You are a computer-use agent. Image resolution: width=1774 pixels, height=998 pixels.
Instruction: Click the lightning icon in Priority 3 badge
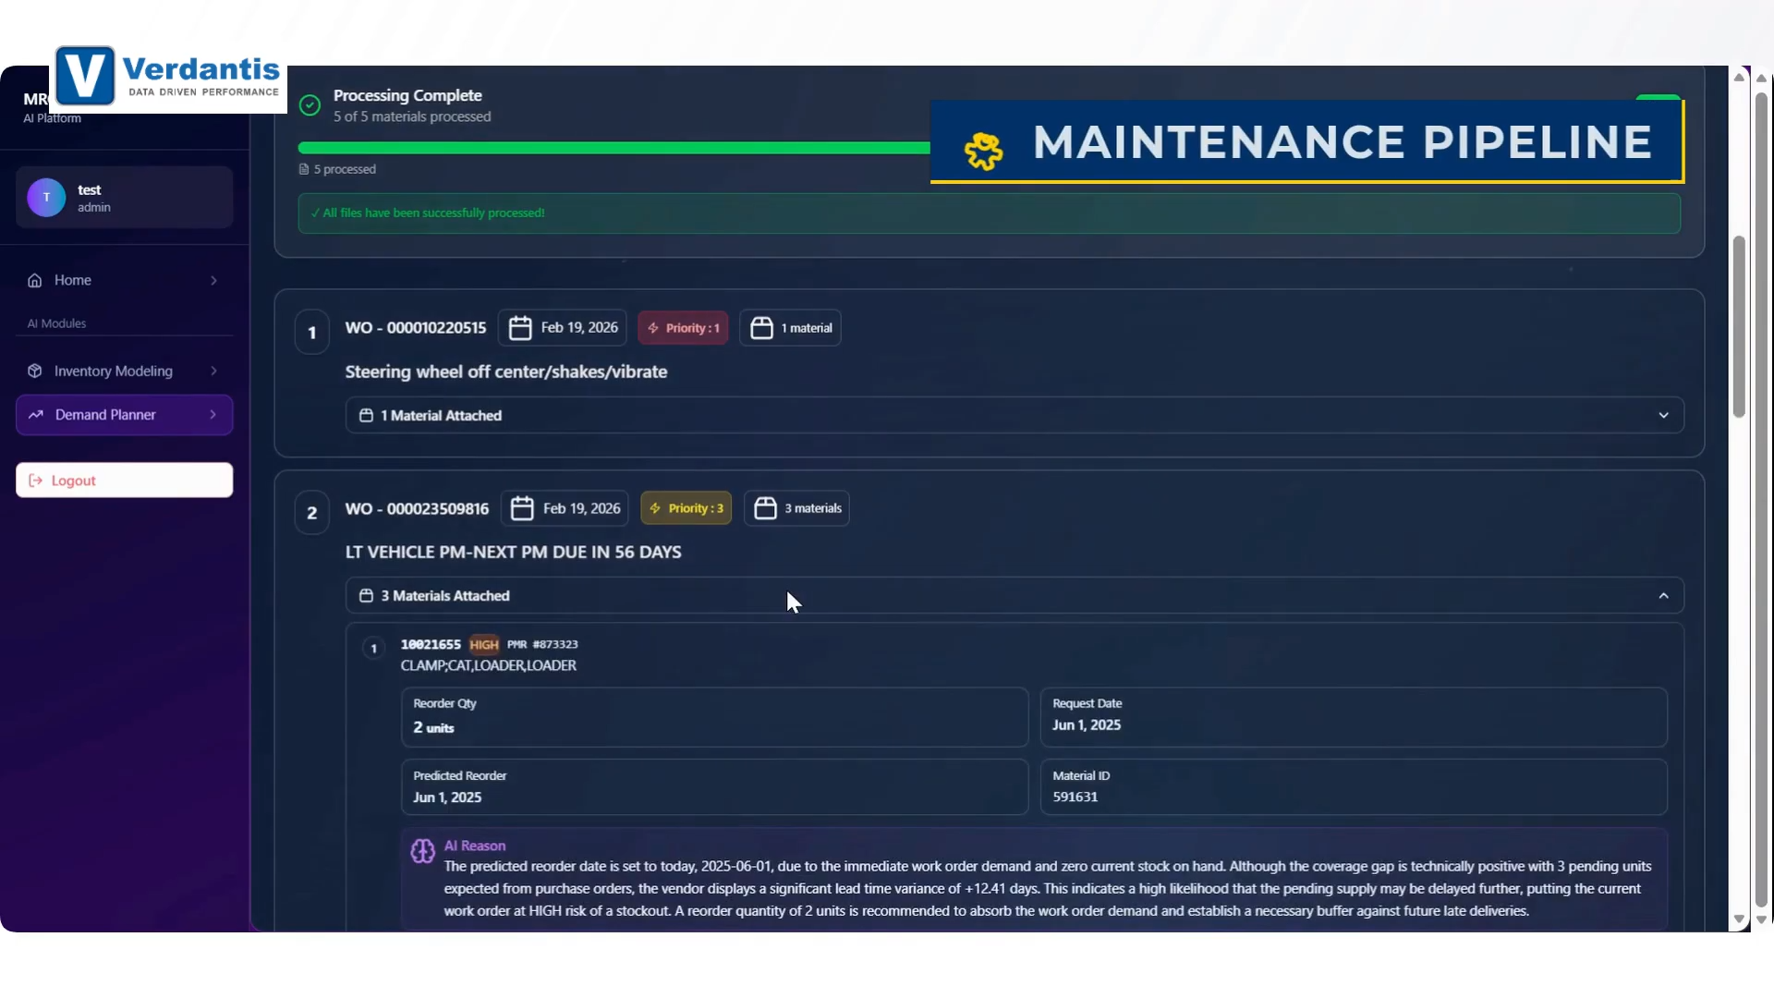[x=655, y=508]
